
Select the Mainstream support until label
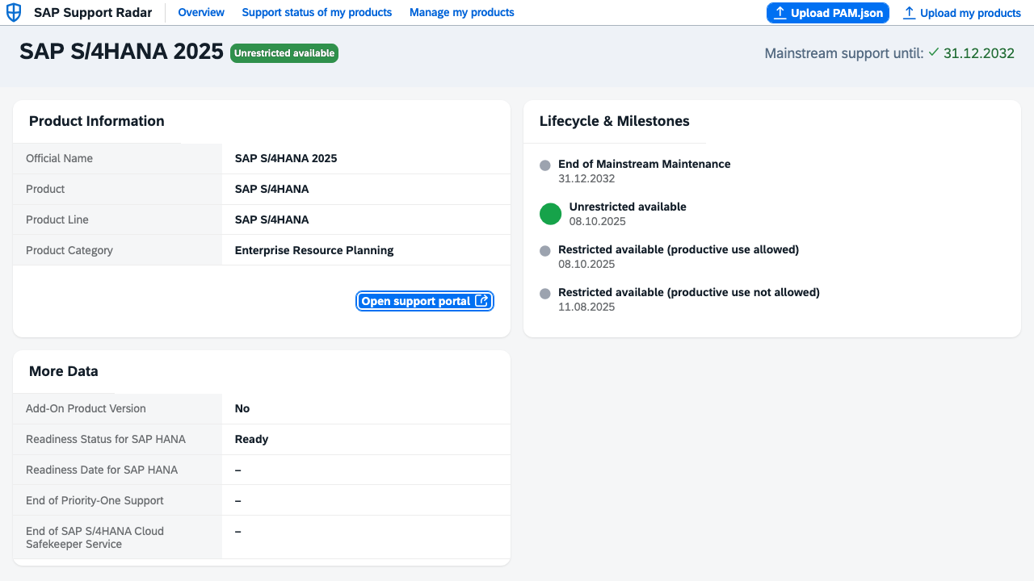tap(844, 53)
